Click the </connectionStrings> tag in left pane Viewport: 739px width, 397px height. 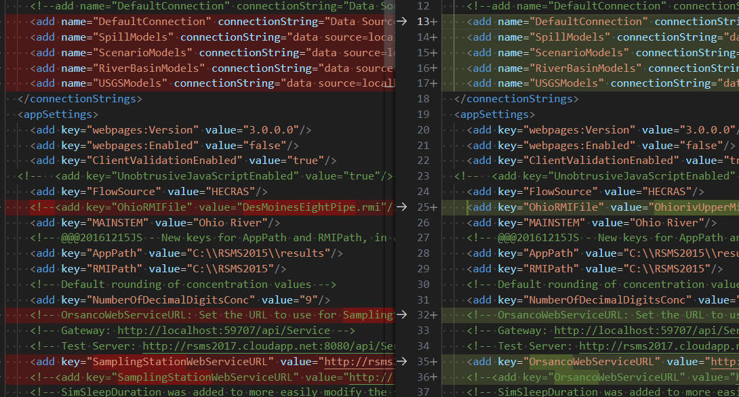[x=79, y=99]
